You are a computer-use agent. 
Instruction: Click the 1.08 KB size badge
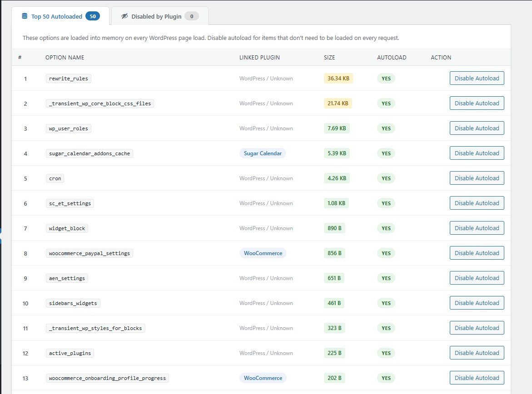tap(336, 203)
